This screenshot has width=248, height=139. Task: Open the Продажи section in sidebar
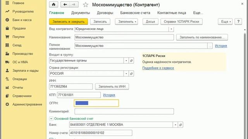click(x=19, y=28)
